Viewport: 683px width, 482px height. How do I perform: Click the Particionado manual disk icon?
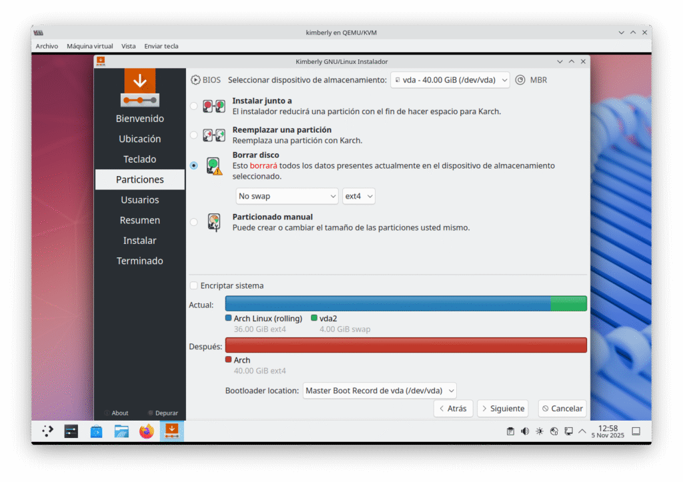(x=213, y=222)
